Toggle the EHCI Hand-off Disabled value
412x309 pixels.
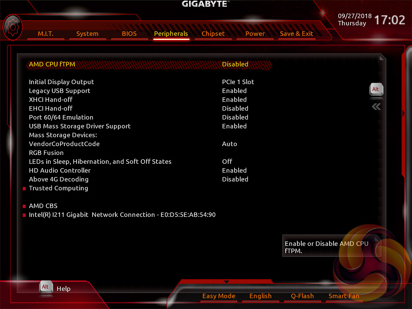[235, 109]
